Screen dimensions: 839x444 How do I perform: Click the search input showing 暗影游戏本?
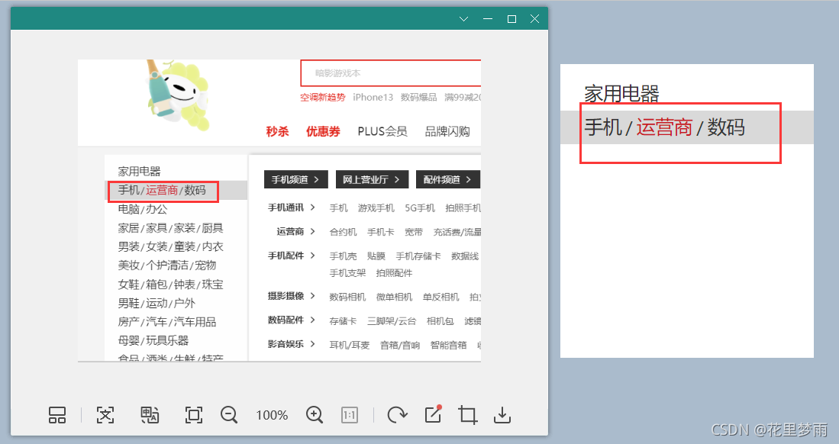(x=390, y=73)
